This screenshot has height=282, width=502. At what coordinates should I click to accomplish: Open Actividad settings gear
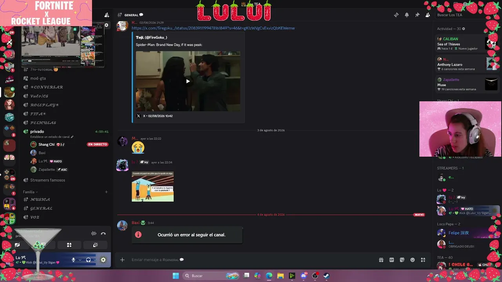(464, 29)
